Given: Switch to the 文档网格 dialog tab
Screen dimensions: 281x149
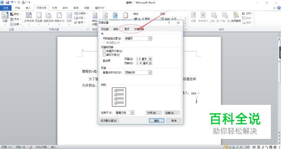Looking at the screenshot, I should pos(139,29).
